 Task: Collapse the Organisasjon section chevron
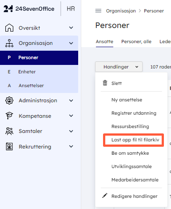[x=71, y=43]
